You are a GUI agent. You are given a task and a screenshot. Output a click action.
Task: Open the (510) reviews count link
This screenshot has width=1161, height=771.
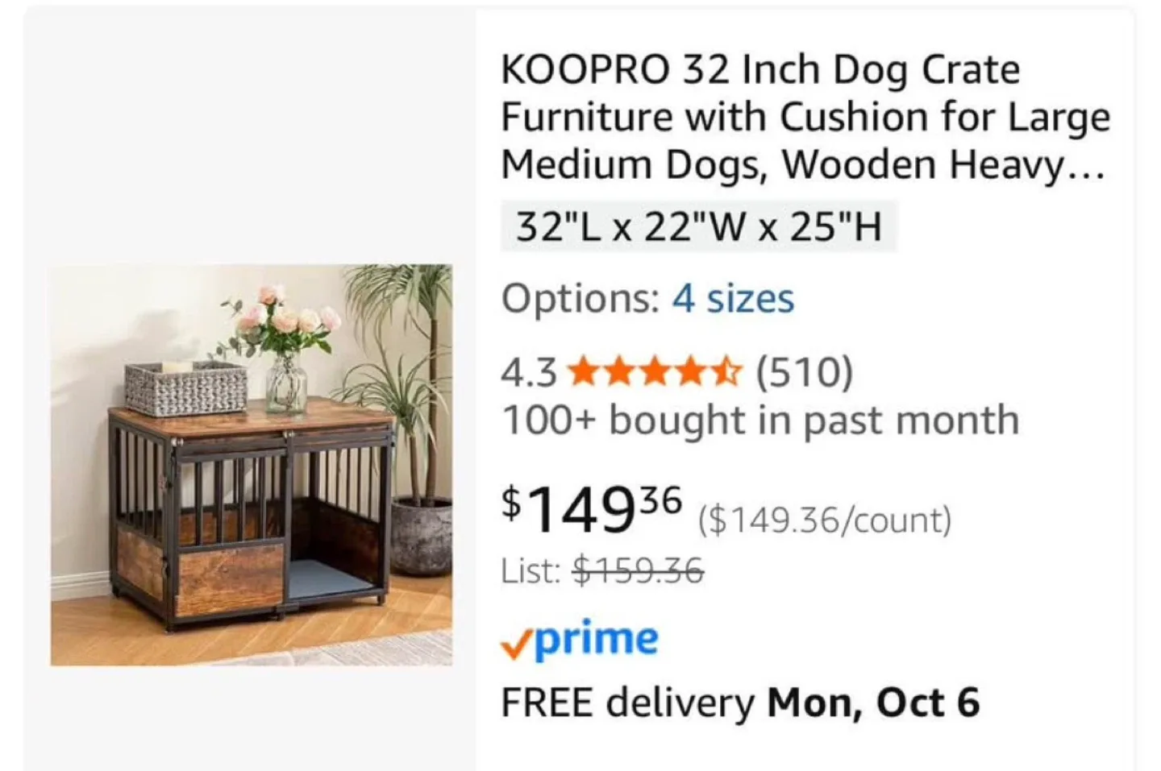coord(803,372)
